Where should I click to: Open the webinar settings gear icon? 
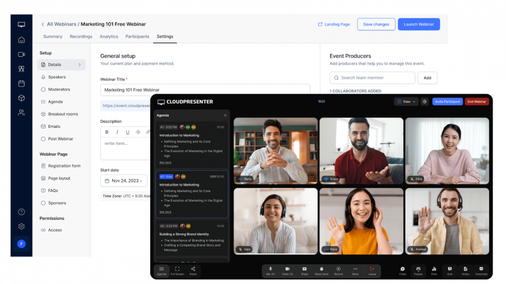click(x=425, y=102)
